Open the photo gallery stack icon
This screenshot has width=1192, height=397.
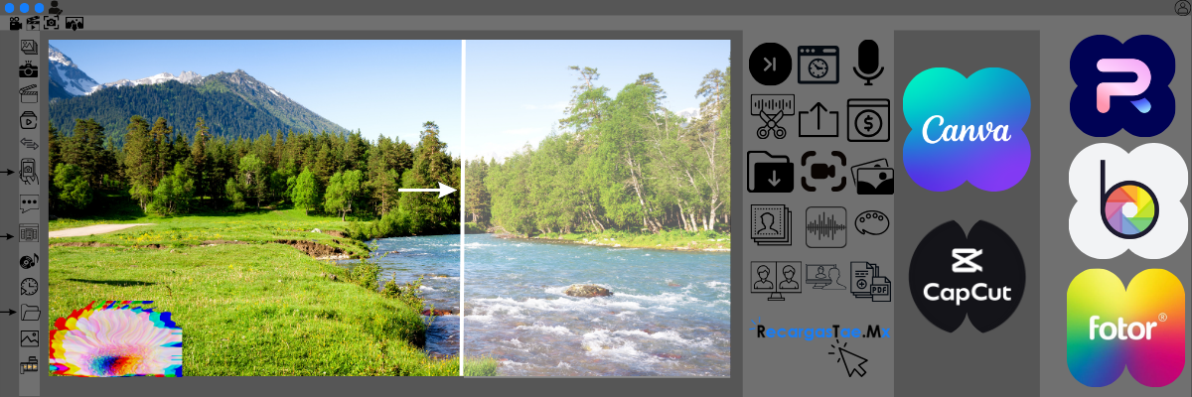click(x=872, y=175)
